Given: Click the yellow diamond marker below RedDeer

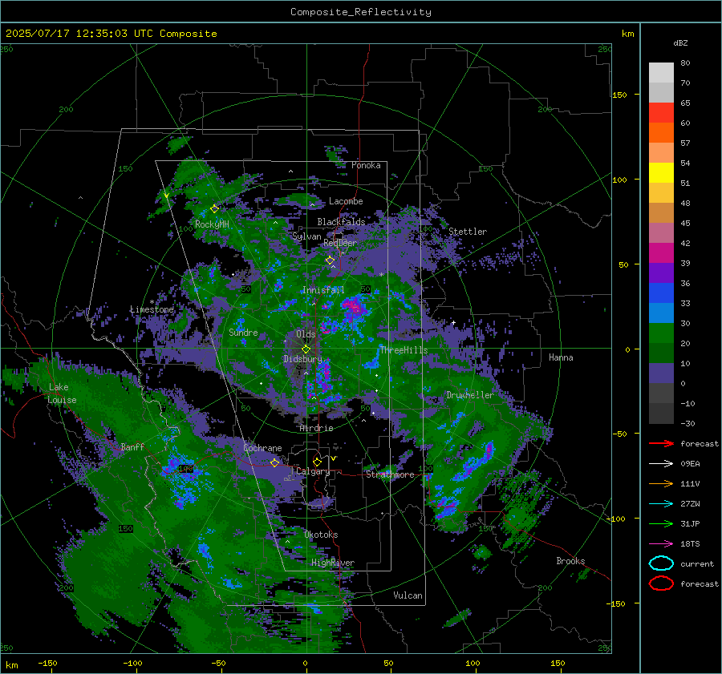Looking at the screenshot, I should tap(330, 260).
